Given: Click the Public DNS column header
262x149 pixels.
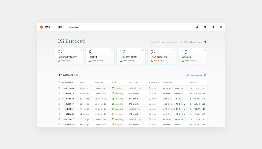Looking at the screenshot, I should (168, 82).
